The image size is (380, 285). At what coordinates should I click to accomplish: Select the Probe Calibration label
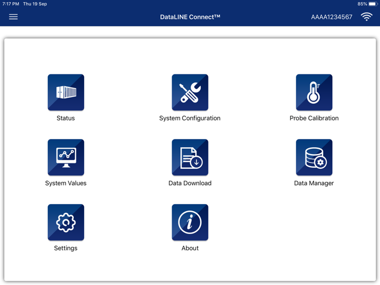click(x=314, y=118)
